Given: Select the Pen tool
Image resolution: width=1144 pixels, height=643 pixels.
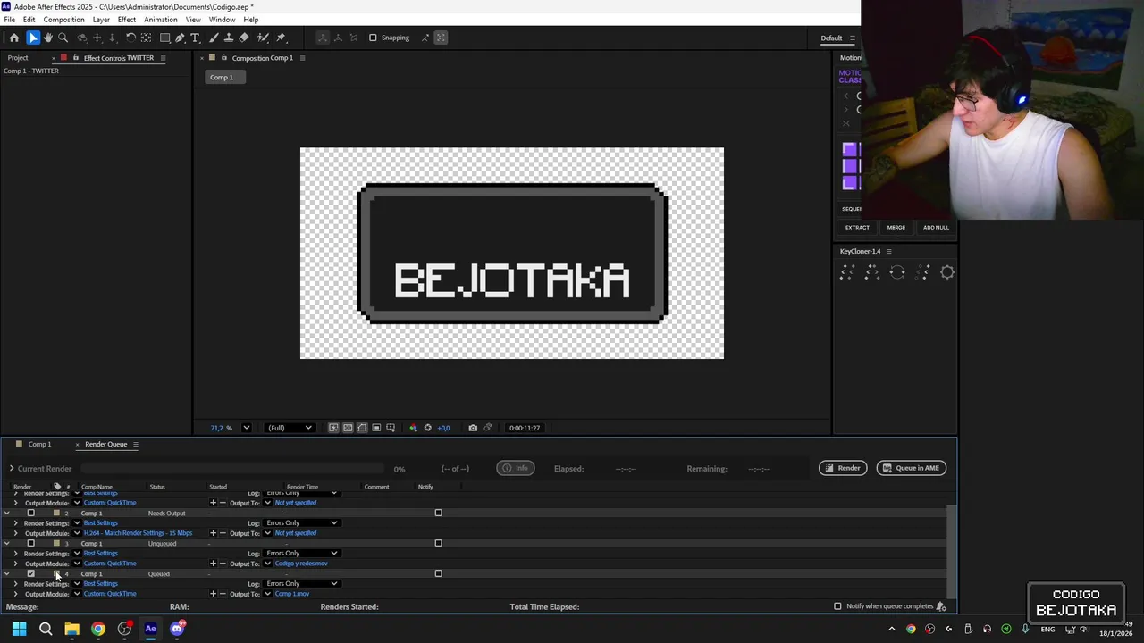Looking at the screenshot, I should [180, 38].
